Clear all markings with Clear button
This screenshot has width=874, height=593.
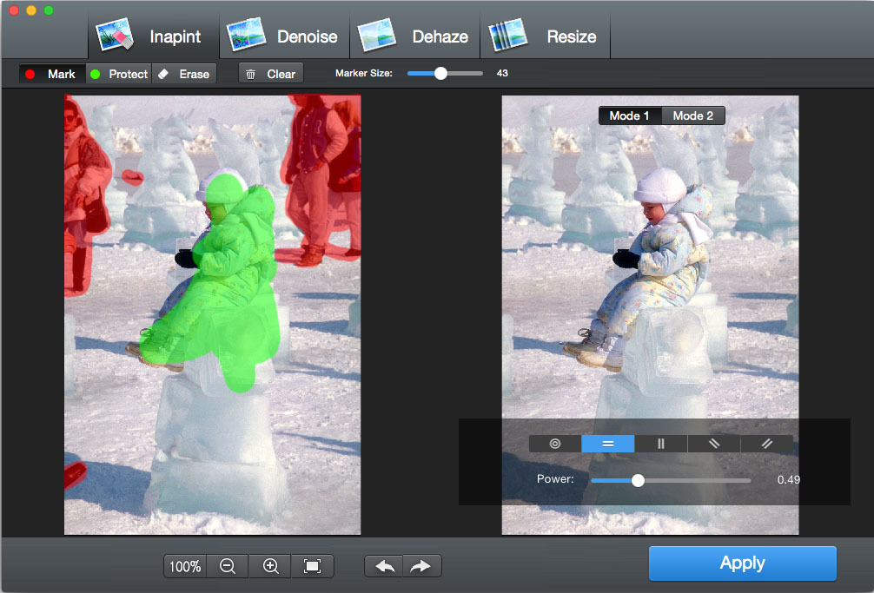[x=271, y=74]
